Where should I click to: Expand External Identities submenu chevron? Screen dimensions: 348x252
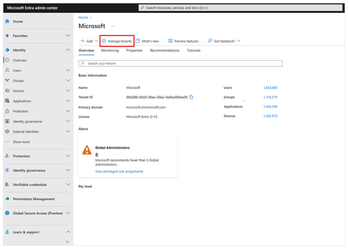68,131
